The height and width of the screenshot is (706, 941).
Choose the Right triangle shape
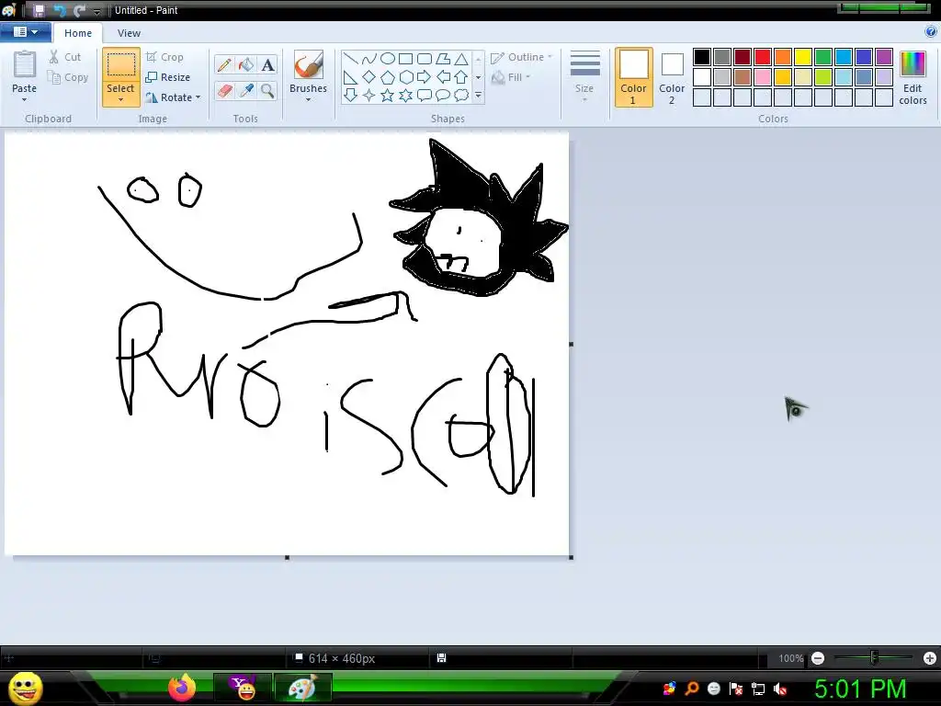350,77
